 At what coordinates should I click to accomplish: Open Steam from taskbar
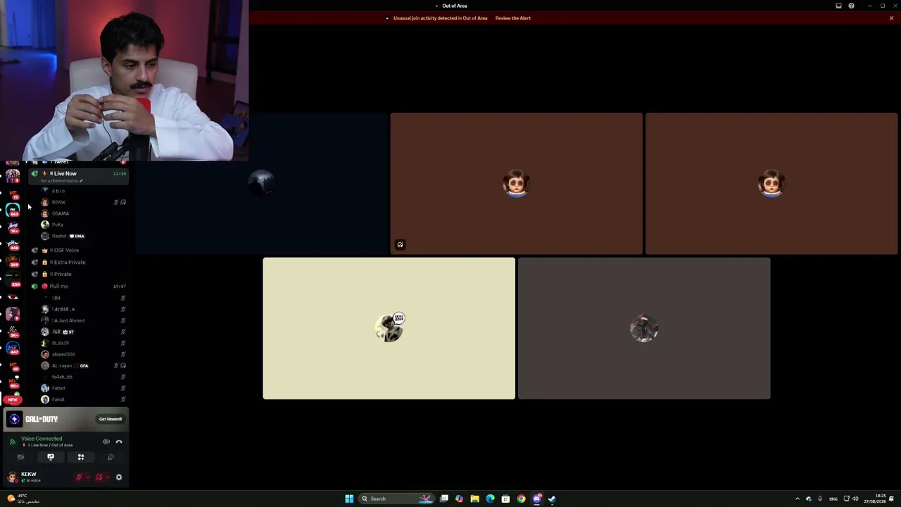(x=552, y=499)
